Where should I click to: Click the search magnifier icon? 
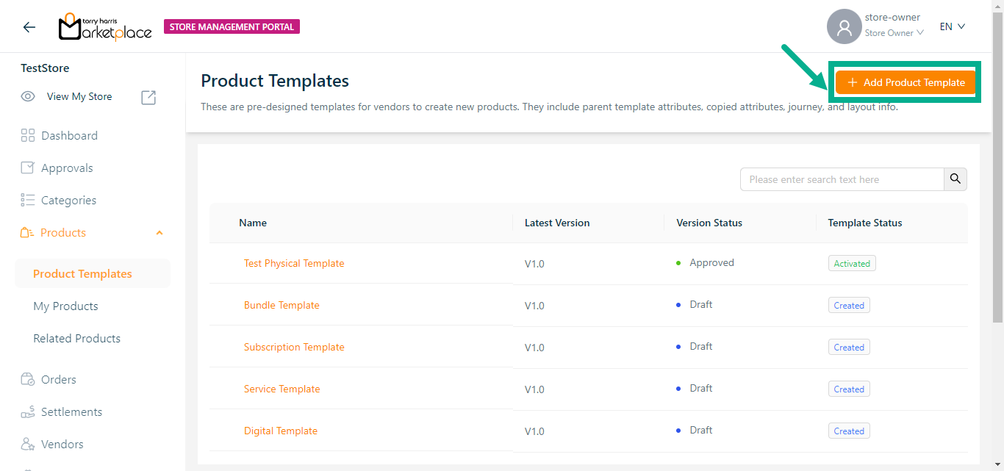(x=955, y=179)
